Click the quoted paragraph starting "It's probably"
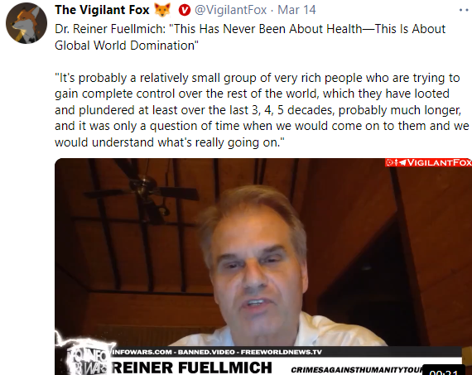This screenshot has height=375, width=472. point(262,110)
